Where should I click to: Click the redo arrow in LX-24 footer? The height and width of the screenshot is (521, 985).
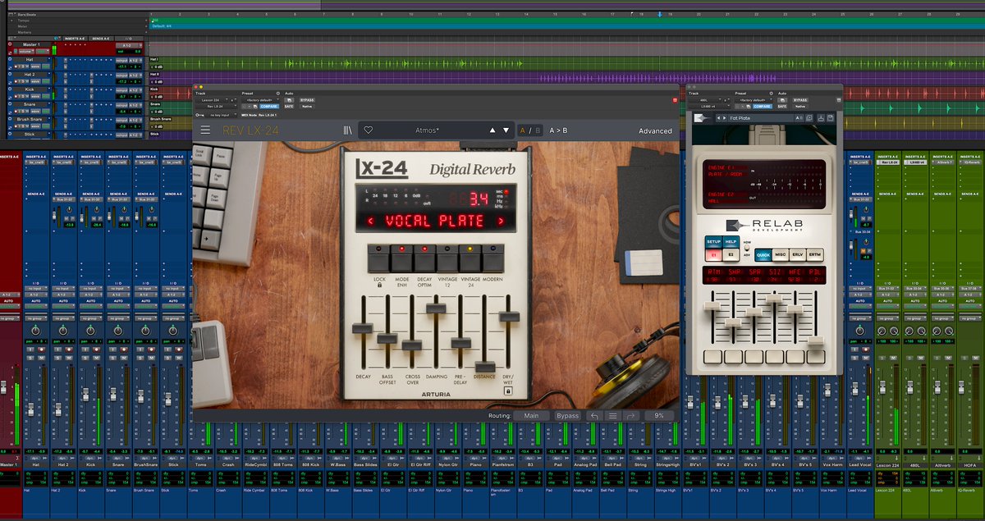pos(630,416)
